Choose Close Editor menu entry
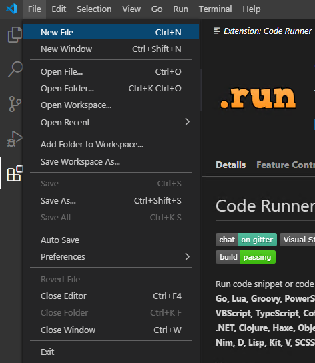 point(111,296)
